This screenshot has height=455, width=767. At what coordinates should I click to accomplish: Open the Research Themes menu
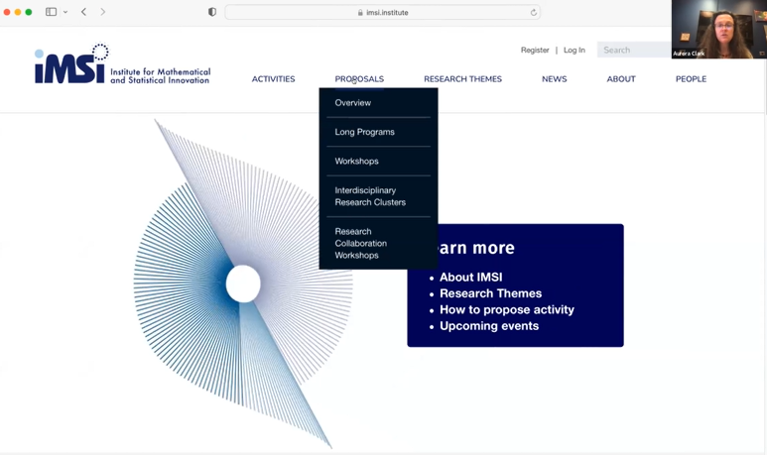coord(462,79)
